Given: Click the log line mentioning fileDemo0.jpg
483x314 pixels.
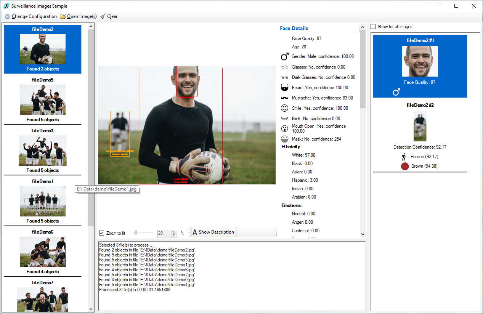Looking at the screenshot, I should 147,280.
